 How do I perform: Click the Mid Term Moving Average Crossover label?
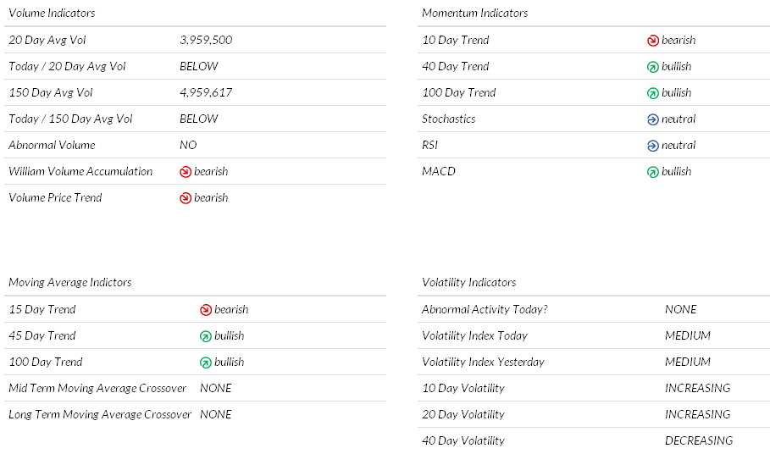point(97,388)
